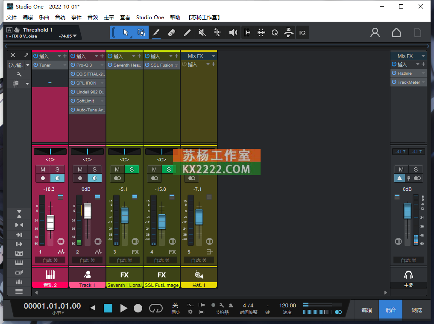Image resolution: width=434 pixels, height=324 pixels.
Task: Detach the mixer with the arrow icon
Action: tap(26, 55)
